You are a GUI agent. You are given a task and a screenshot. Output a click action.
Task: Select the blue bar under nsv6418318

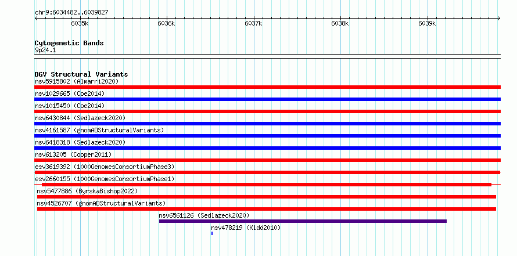click(267, 148)
